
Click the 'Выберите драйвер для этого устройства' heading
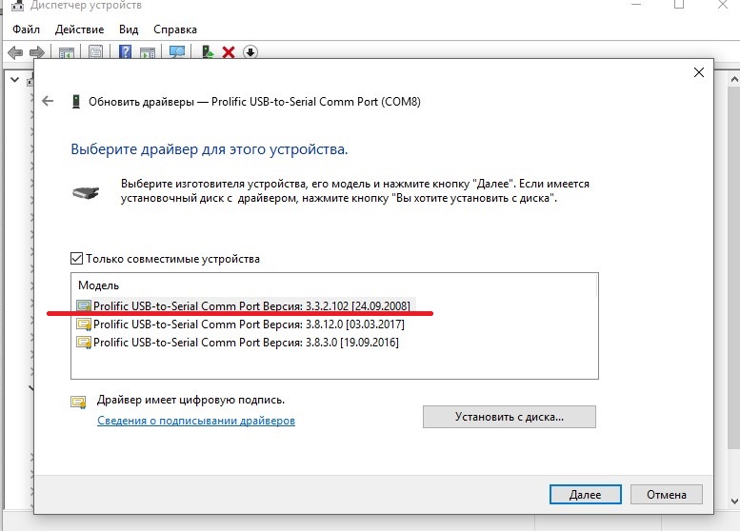210,149
